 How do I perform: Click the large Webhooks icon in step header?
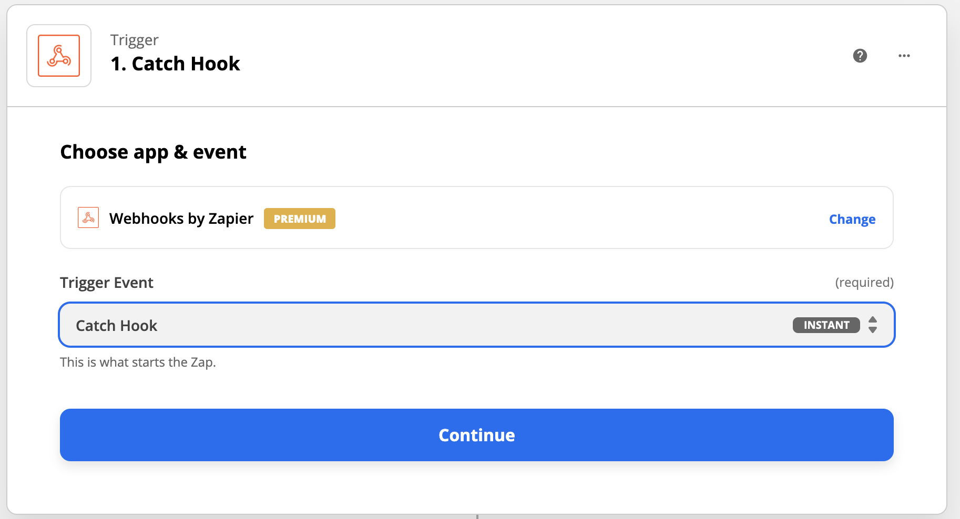click(x=59, y=56)
